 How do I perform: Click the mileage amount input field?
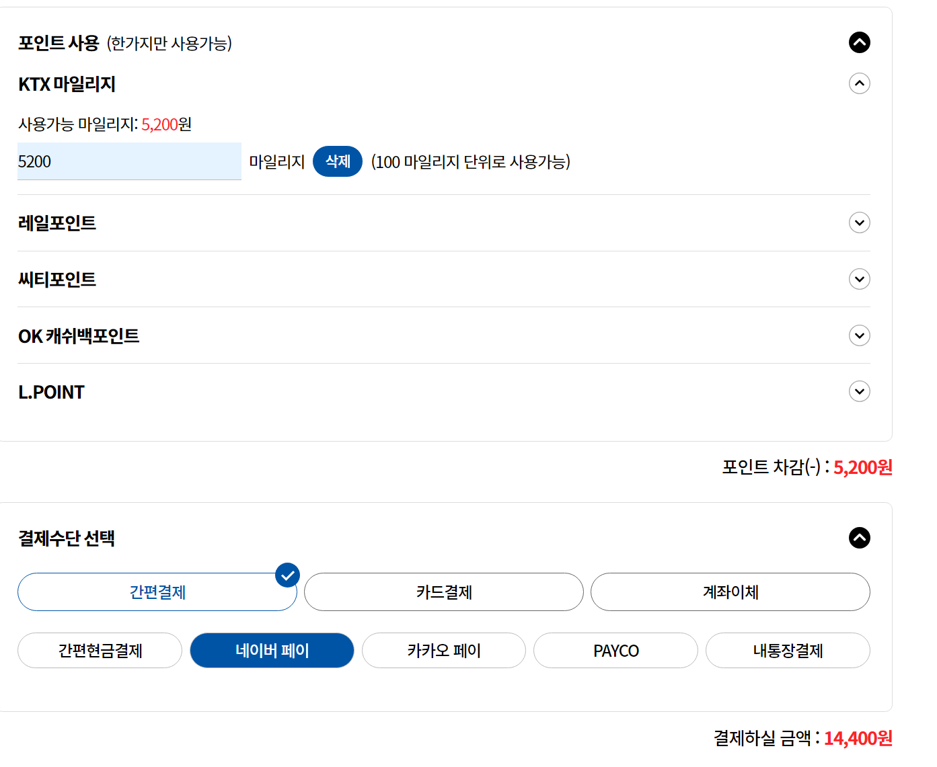[129, 161]
